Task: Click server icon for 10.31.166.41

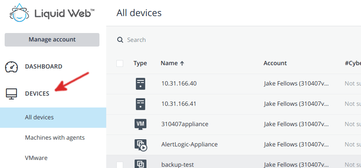Action: (x=141, y=104)
